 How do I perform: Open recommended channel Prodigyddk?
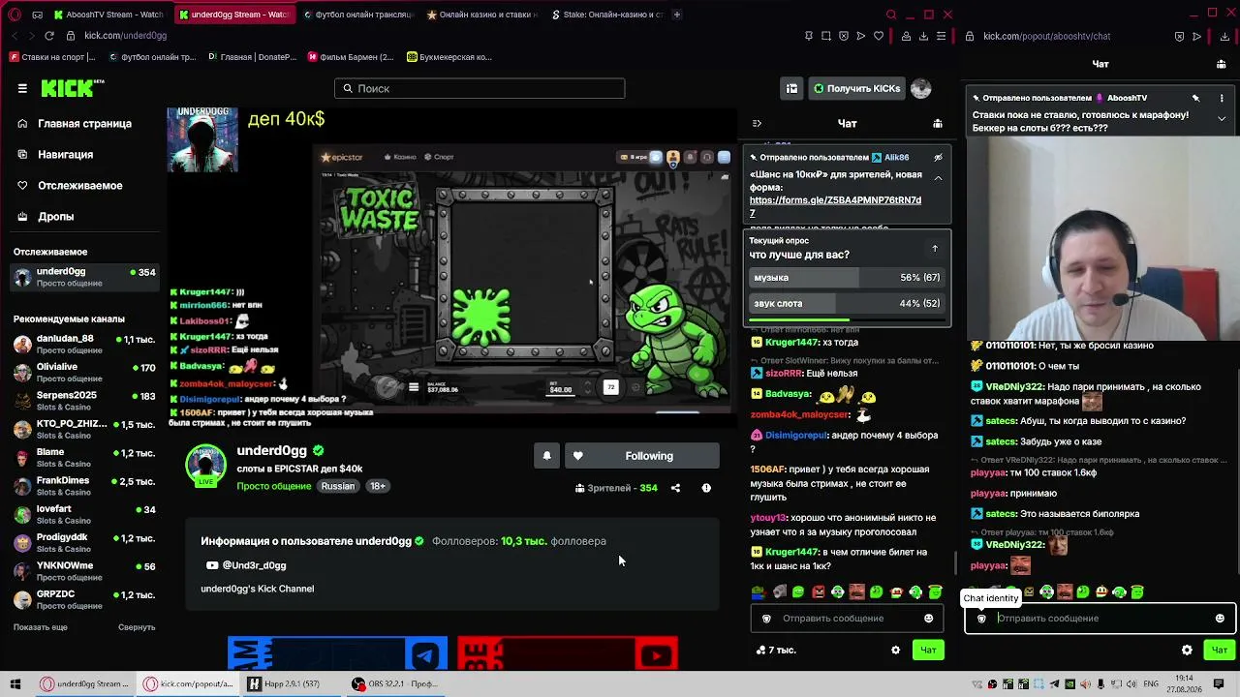84,542
